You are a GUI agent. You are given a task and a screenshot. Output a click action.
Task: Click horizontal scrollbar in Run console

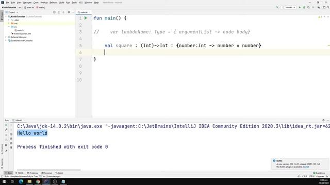click(49, 170)
